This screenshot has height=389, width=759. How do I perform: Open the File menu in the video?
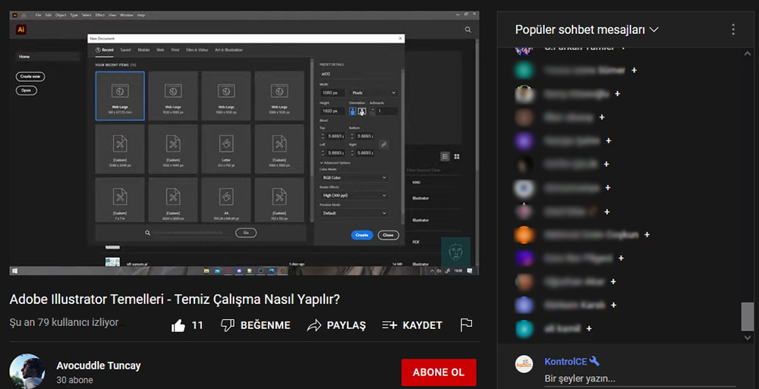point(38,15)
